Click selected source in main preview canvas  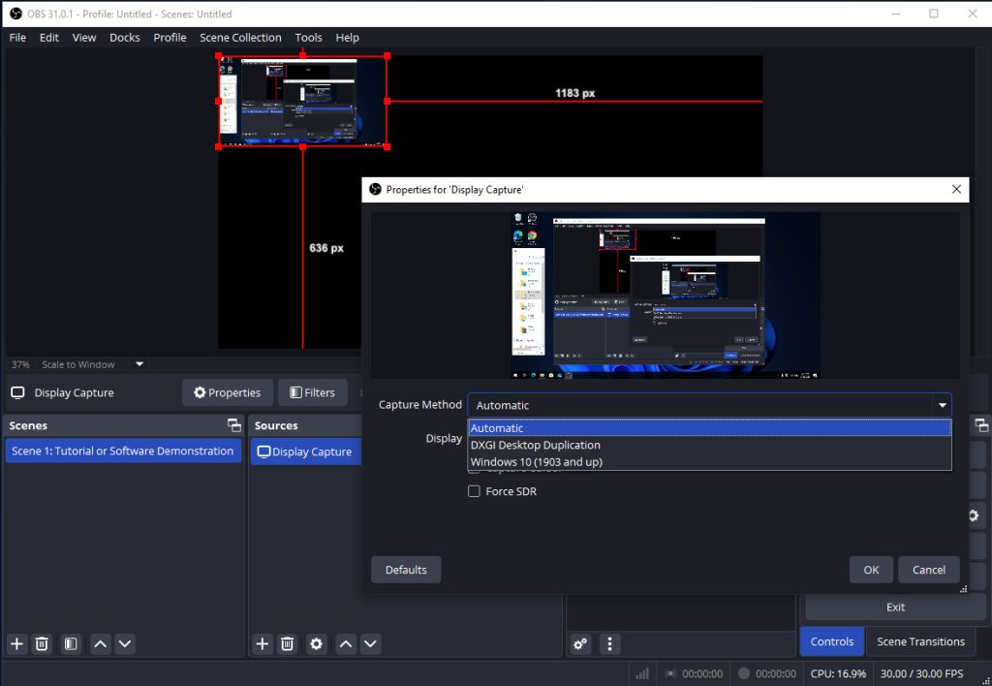pyautogui.click(x=302, y=102)
